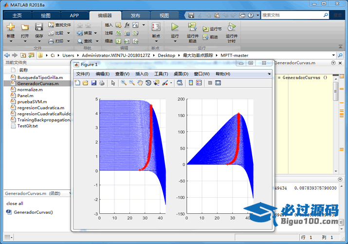This screenshot has height=244, width=348.
Task: Switch to the 绘图 ribbon tab
Action: coord(46,15)
